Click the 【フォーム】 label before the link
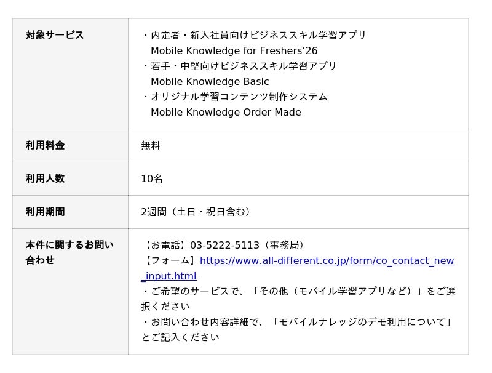The image size is (492, 373). point(170,261)
